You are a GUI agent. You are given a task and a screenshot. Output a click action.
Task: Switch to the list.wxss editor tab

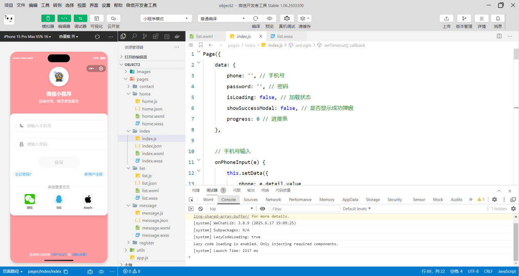[x=285, y=36]
